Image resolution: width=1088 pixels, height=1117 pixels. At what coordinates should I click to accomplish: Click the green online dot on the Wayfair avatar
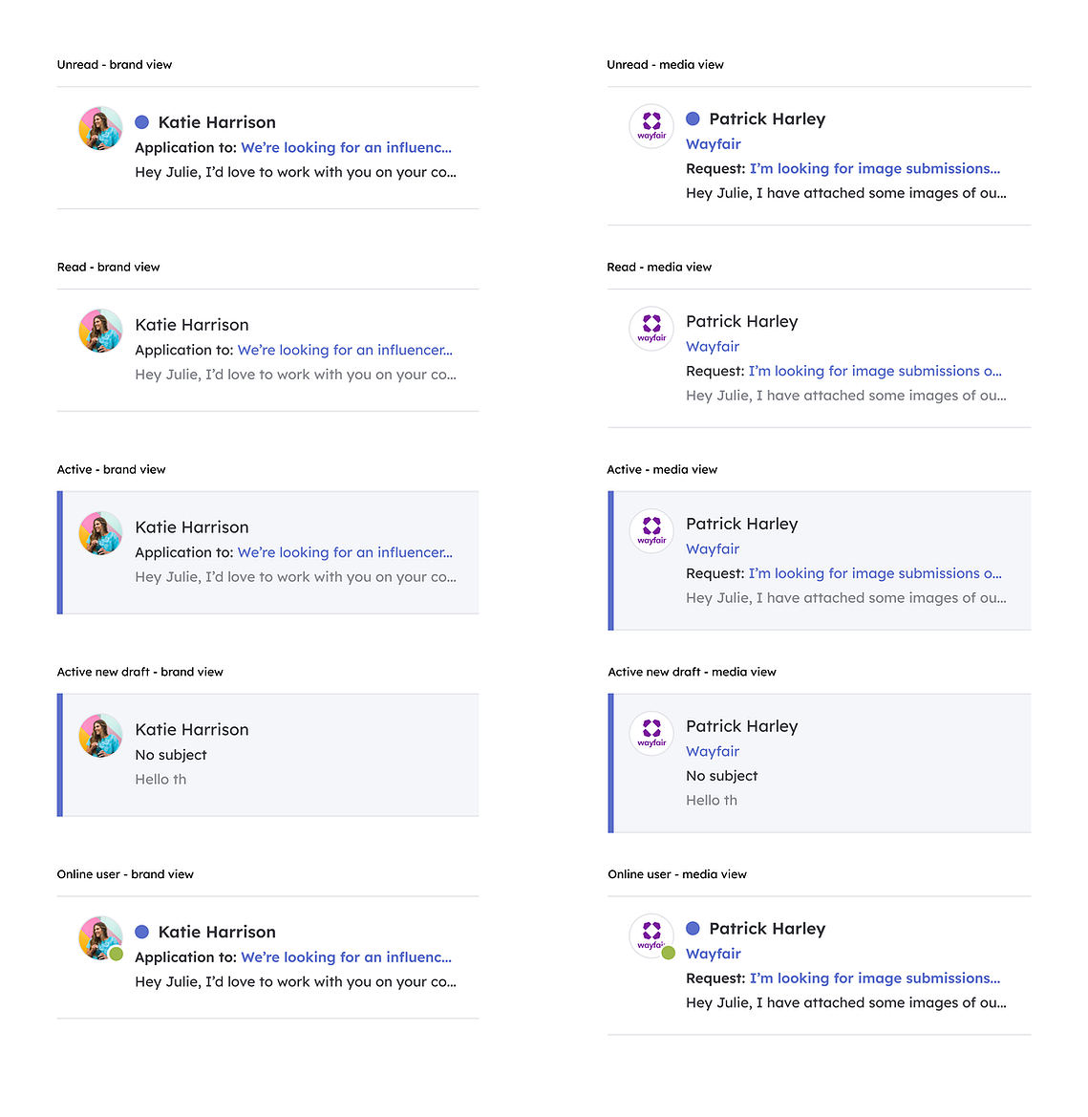(x=668, y=953)
